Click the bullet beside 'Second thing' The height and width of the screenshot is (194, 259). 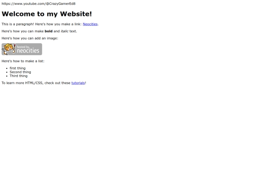point(7,72)
